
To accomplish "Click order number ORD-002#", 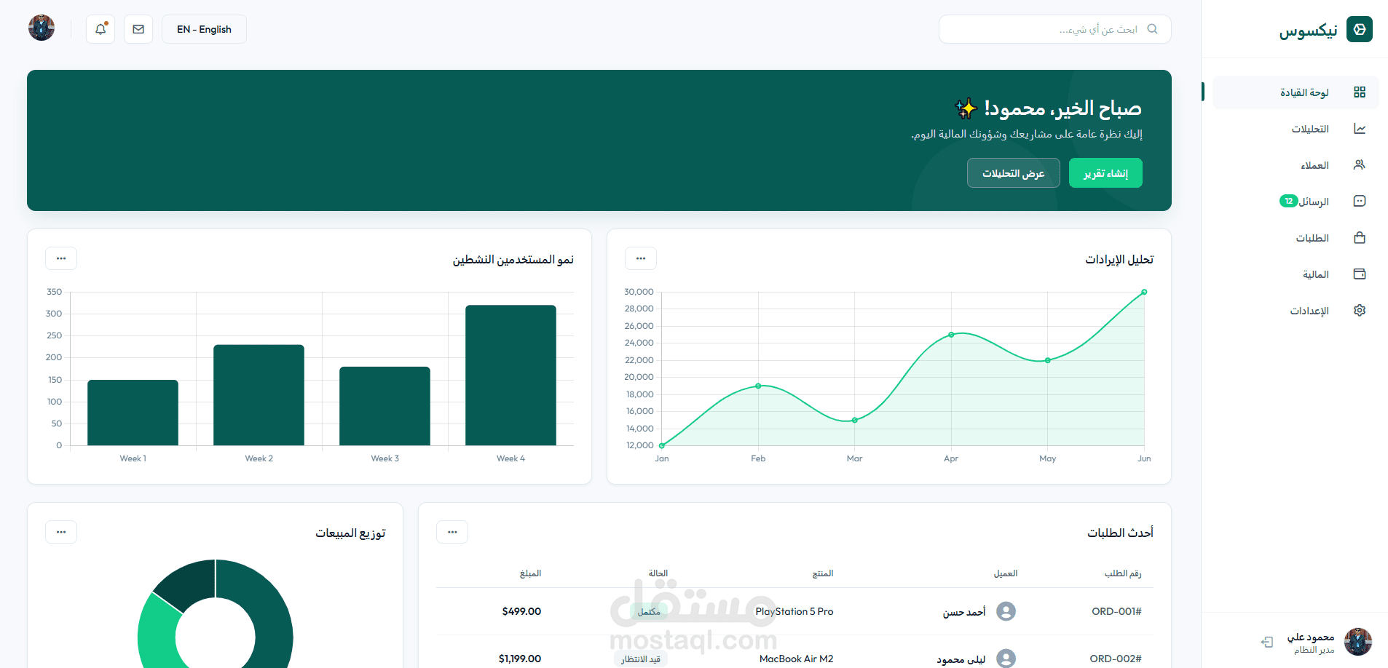I will 1116,659.
